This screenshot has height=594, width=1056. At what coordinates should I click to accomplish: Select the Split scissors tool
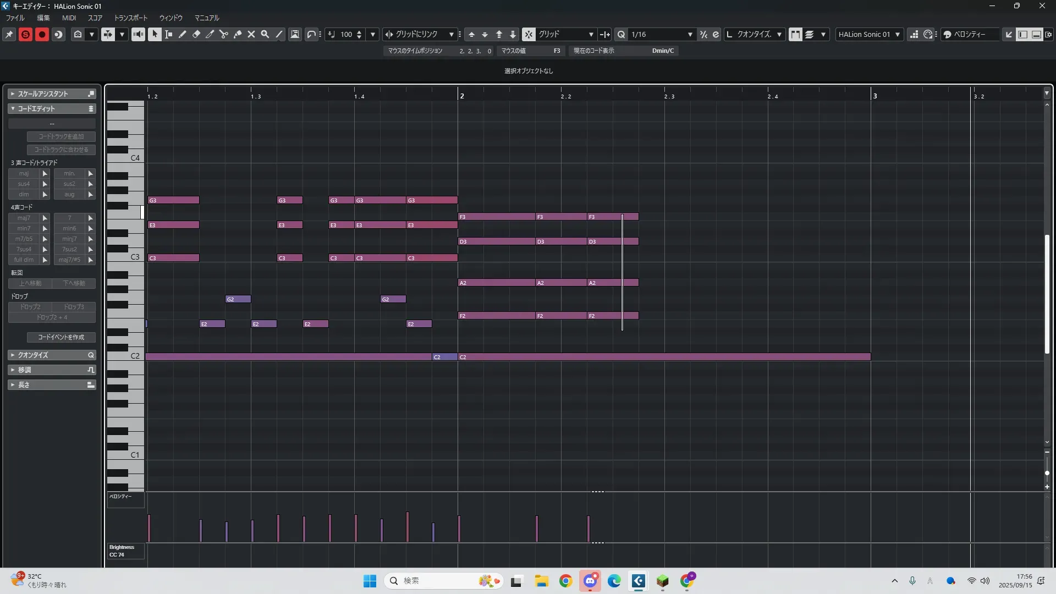[x=224, y=34]
